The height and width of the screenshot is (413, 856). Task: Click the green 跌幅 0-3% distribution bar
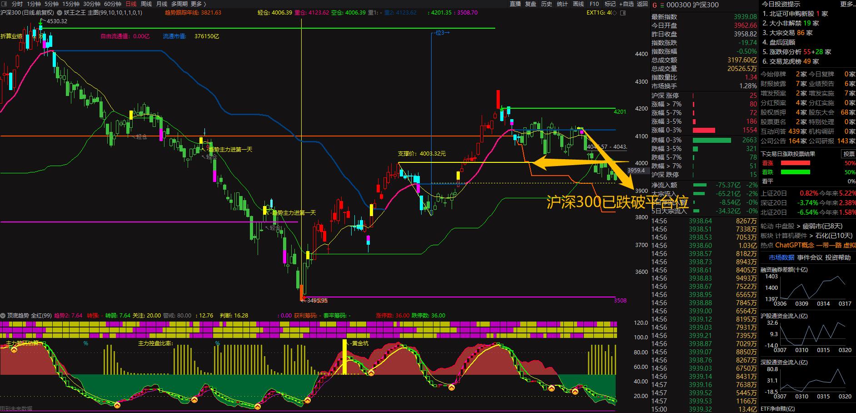coord(712,140)
